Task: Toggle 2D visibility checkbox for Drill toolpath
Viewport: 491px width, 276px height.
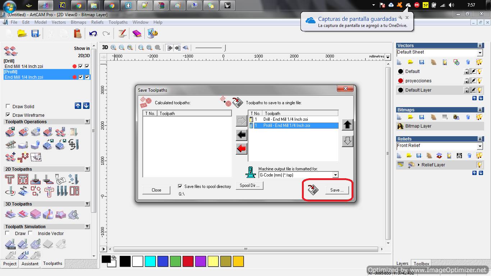Action: [81, 66]
